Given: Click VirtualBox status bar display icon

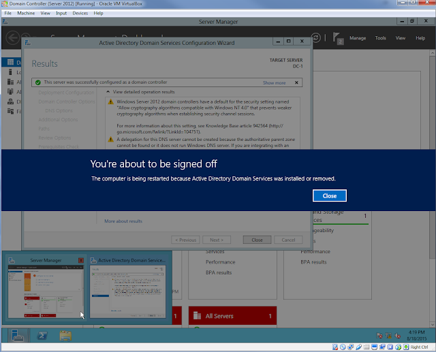Looking at the screenshot, I should (x=375, y=347).
